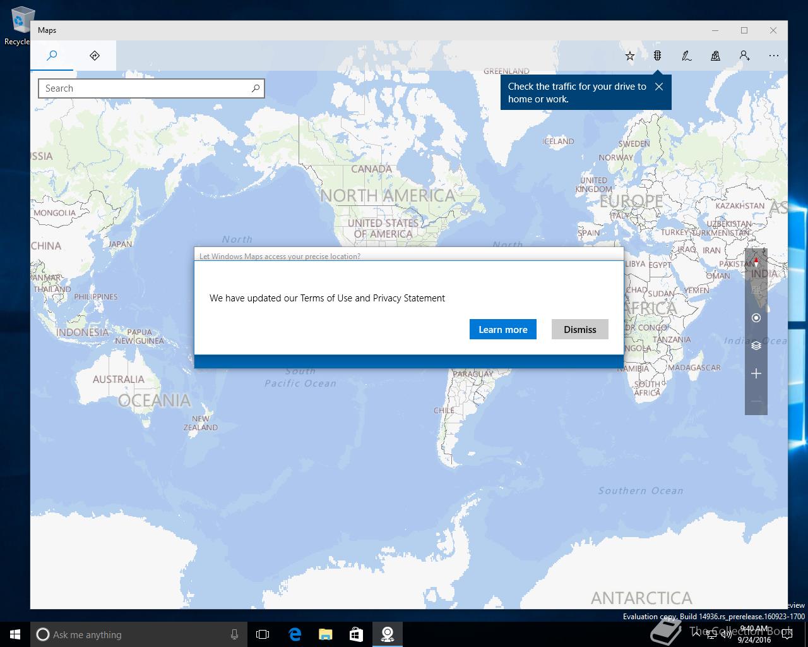Click the compass rotate north control
This screenshot has width=808, height=647.
point(756,262)
